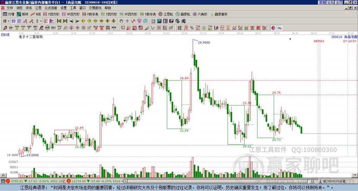Click the 权 adjustment toggle icon

45,21
